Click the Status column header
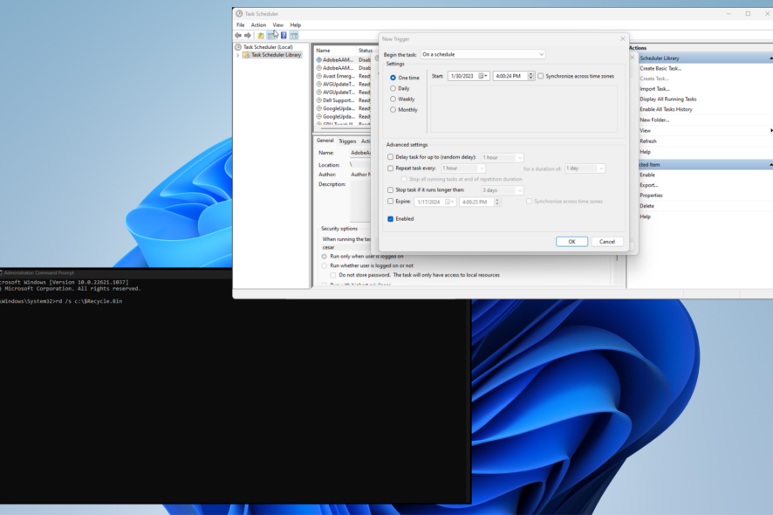Image resolution: width=773 pixels, height=515 pixels. (x=365, y=51)
